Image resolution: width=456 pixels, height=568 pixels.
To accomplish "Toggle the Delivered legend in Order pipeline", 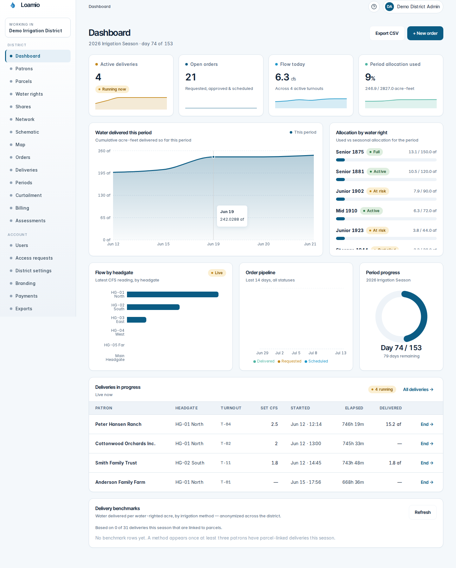I will tap(264, 361).
